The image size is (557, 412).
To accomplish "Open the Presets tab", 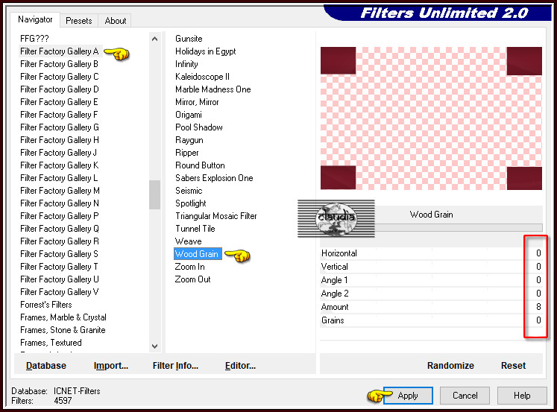I will (78, 21).
